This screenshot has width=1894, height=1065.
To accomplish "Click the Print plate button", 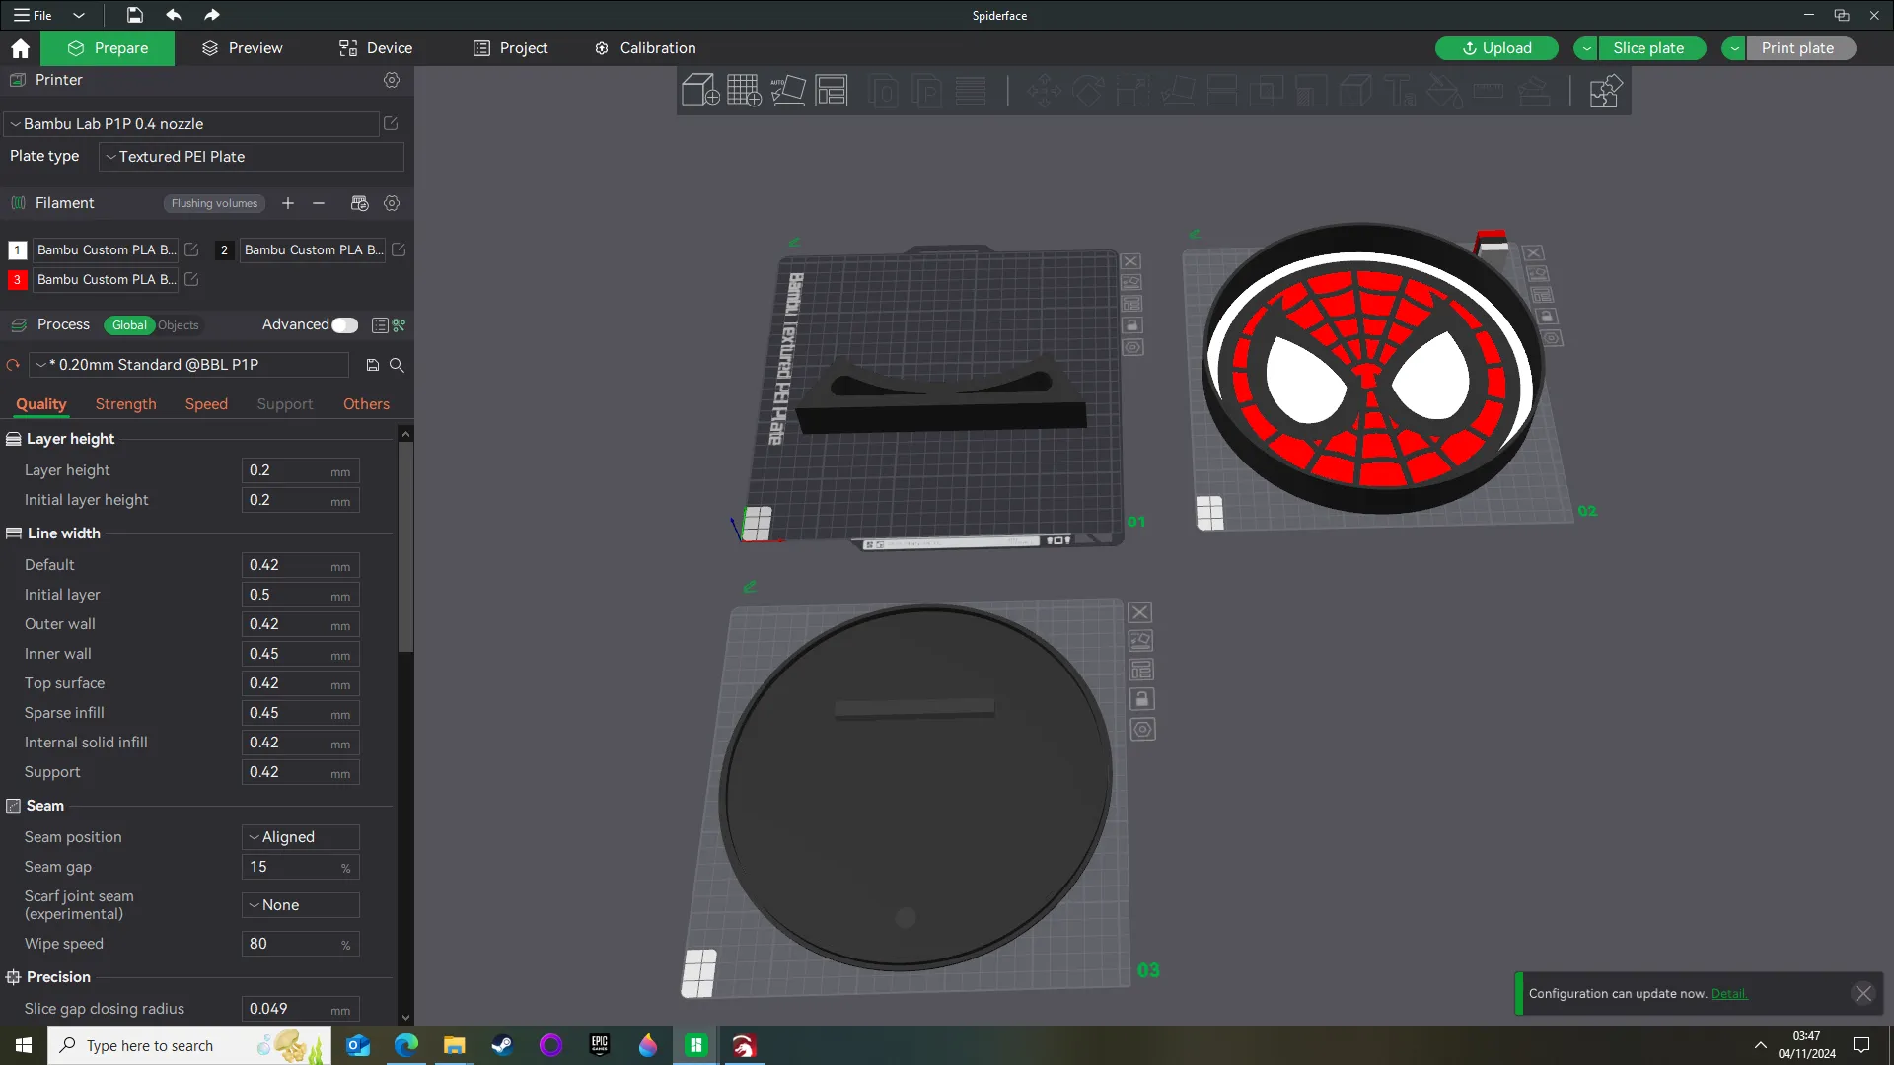I will pos(1801,48).
